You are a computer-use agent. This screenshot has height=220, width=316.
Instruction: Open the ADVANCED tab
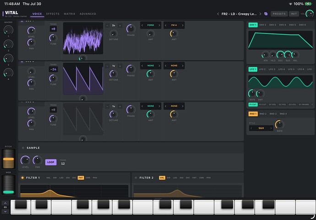coord(88,14)
